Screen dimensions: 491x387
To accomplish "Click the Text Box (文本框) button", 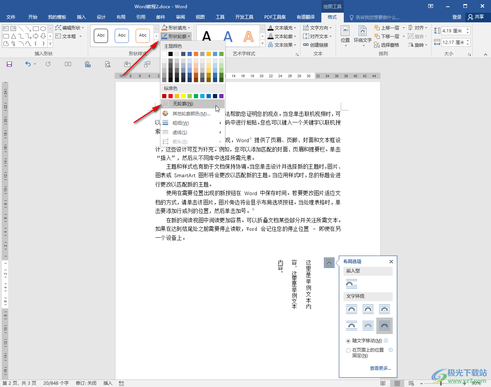I will (x=69, y=36).
